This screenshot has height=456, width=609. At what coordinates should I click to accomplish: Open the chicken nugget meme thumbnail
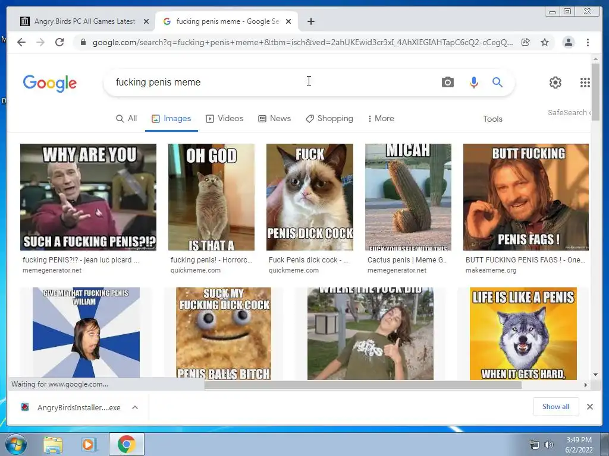(224, 334)
